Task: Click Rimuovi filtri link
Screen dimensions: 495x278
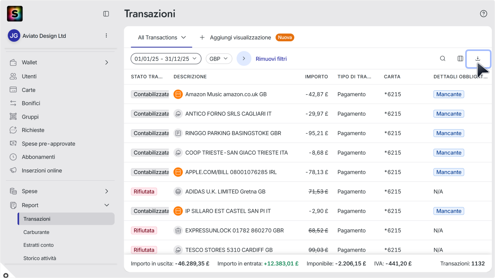Action: tap(271, 59)
